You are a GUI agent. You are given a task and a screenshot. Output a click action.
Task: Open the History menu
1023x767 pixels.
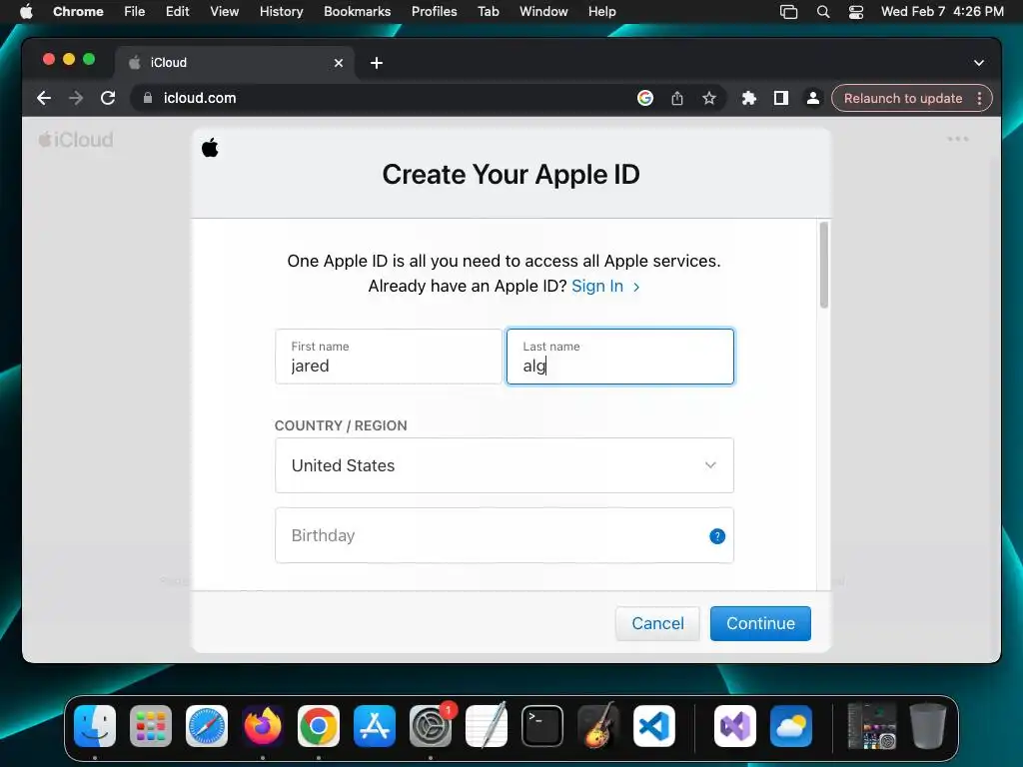pos(281,12)
